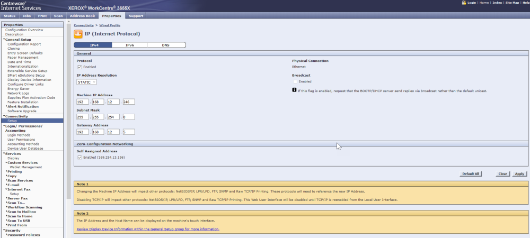The width and height of the screenshot is (530, 238).
Task: Open Configuration Report in sidebar
Action: pos(24,44)
